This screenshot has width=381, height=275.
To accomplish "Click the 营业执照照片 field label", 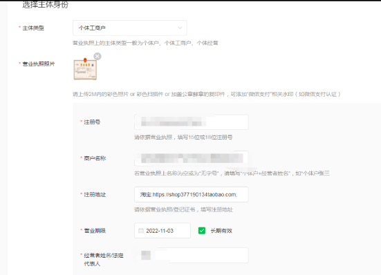I will (39, 64).
